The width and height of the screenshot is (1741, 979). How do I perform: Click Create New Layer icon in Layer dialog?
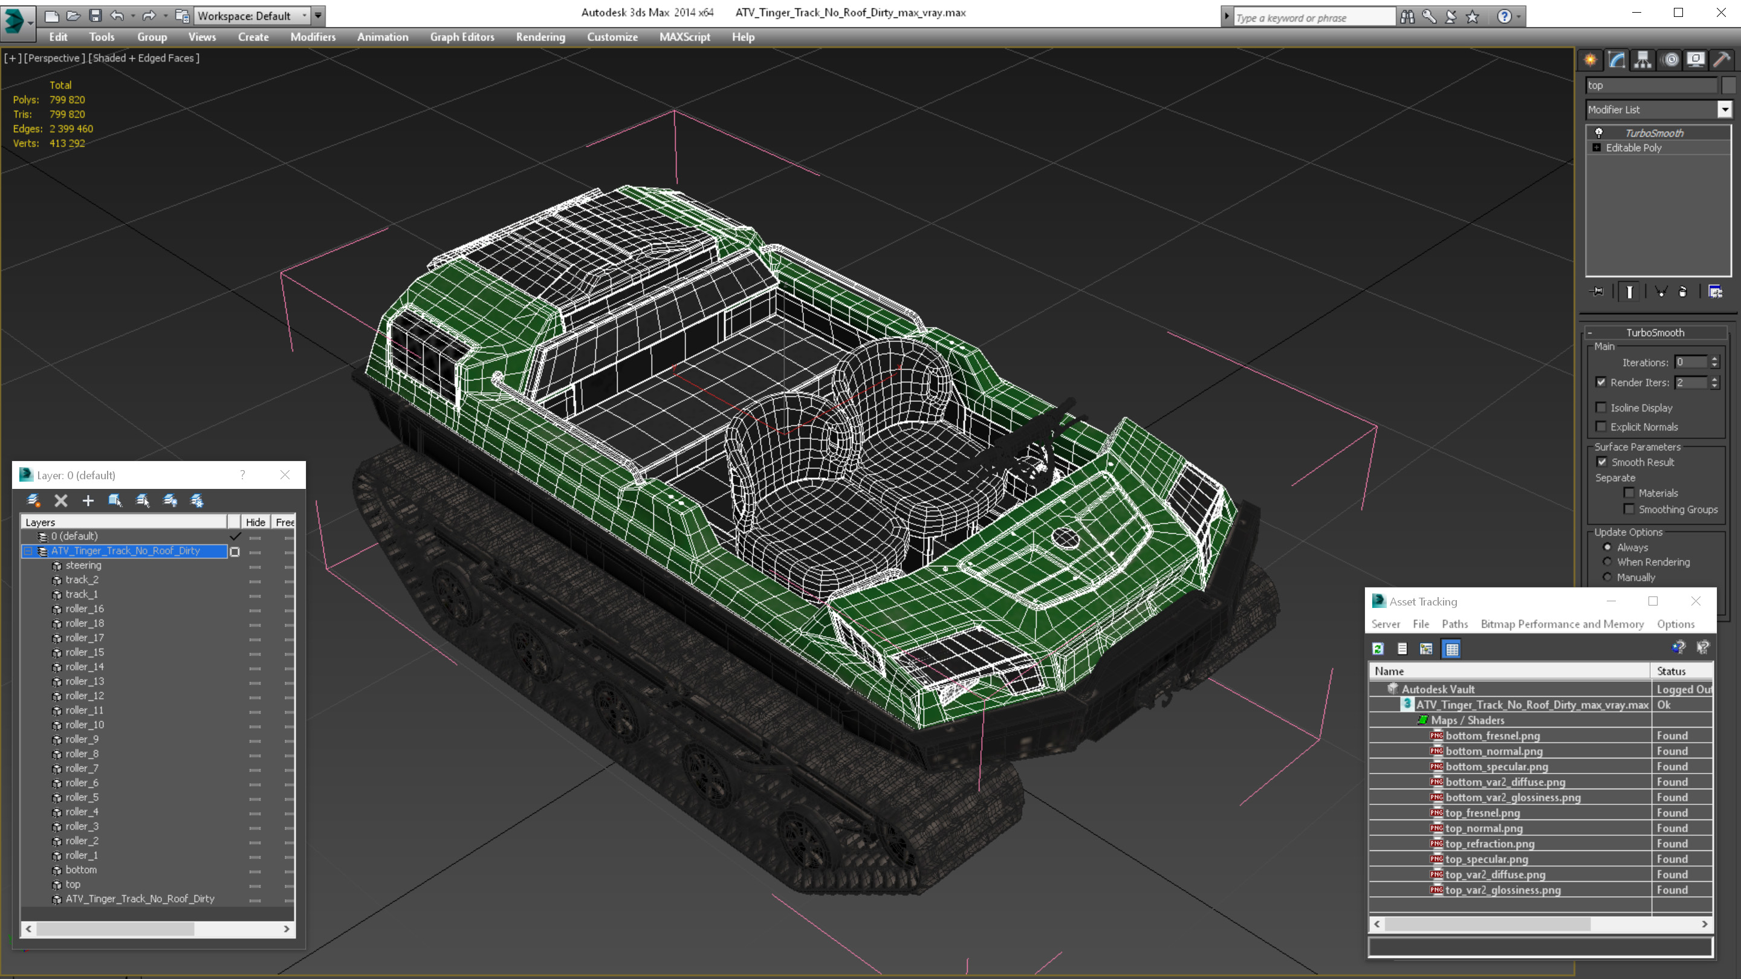[x=33, y=500]
